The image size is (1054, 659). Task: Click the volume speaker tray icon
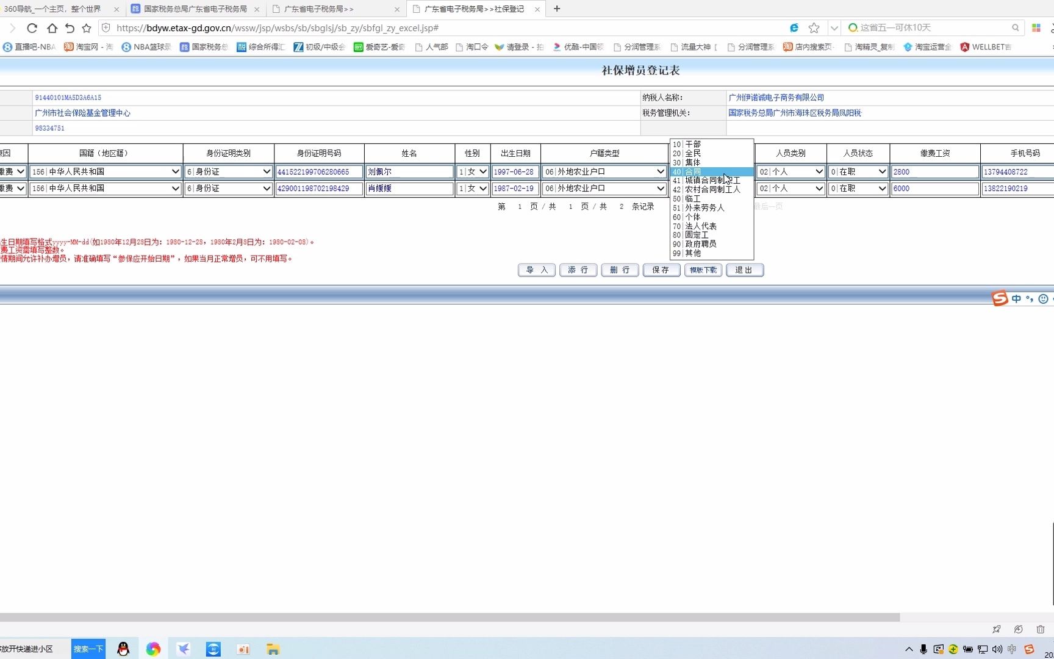click(997, 649)
